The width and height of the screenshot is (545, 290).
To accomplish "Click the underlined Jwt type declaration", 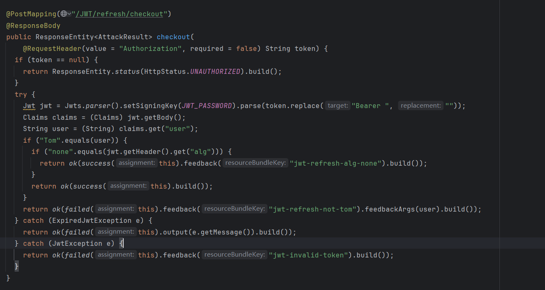I will (x=29, y=106).
